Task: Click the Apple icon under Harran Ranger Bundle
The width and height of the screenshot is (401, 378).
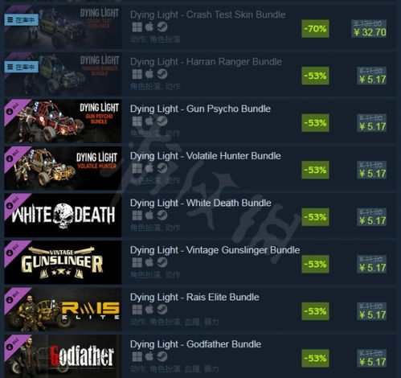Action: pos(149,74)
